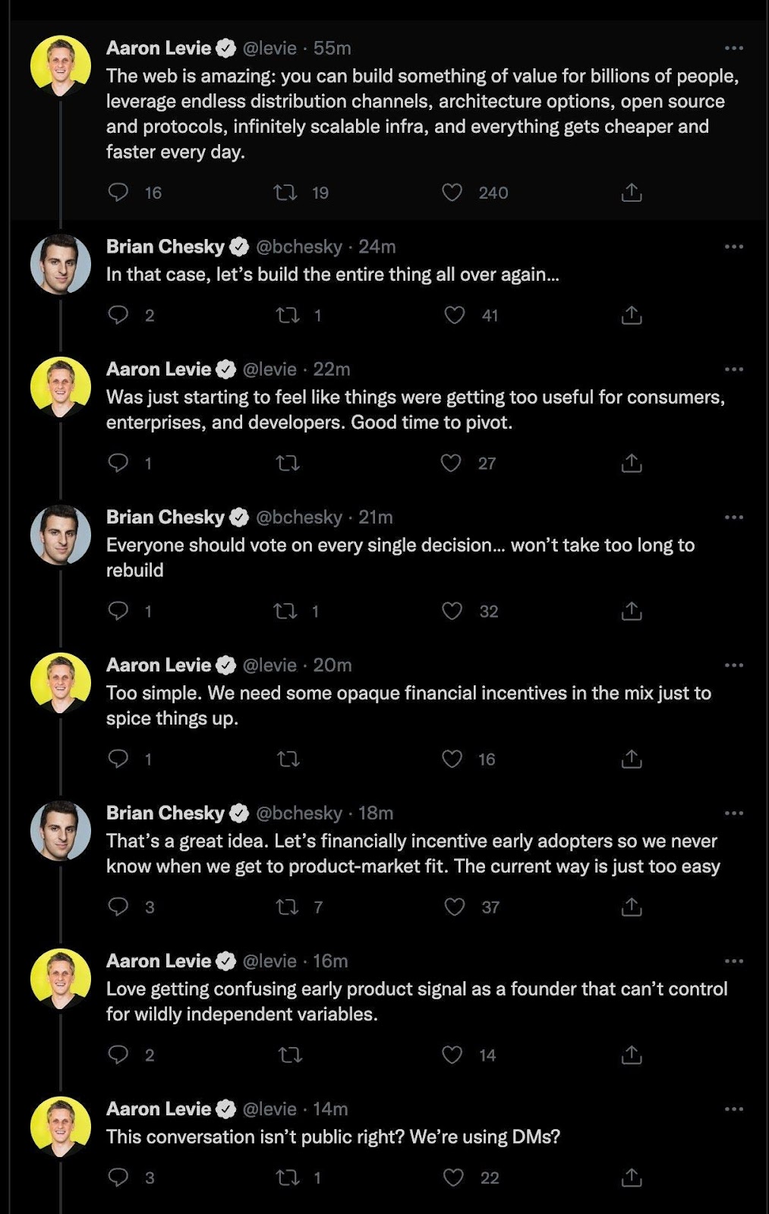Image resolution: width=769 pixels, height=1214 pixels.
Task: Open more options on Brian Chesky's 24m tweet
Action: pos(733,247)
